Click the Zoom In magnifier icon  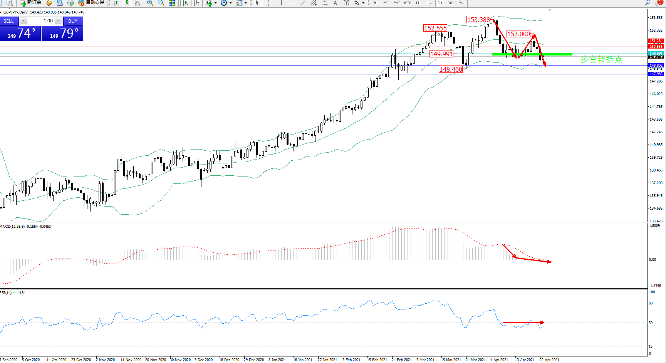[150, 3]
